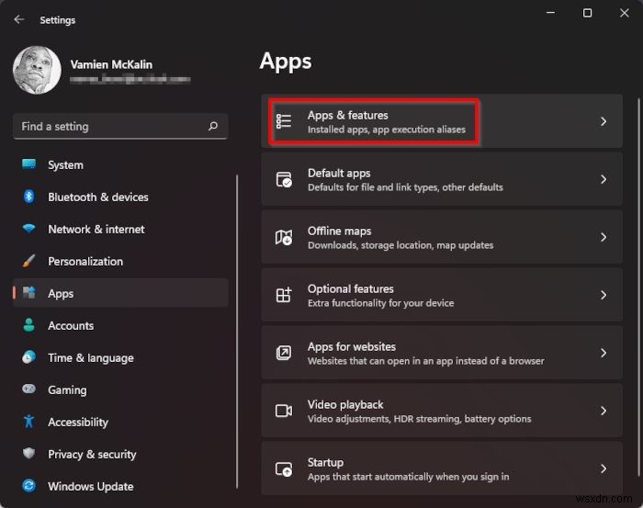643x508 pixels.
Task: Click the Windows Update sync icon
Action: click(x=28, y=486)
